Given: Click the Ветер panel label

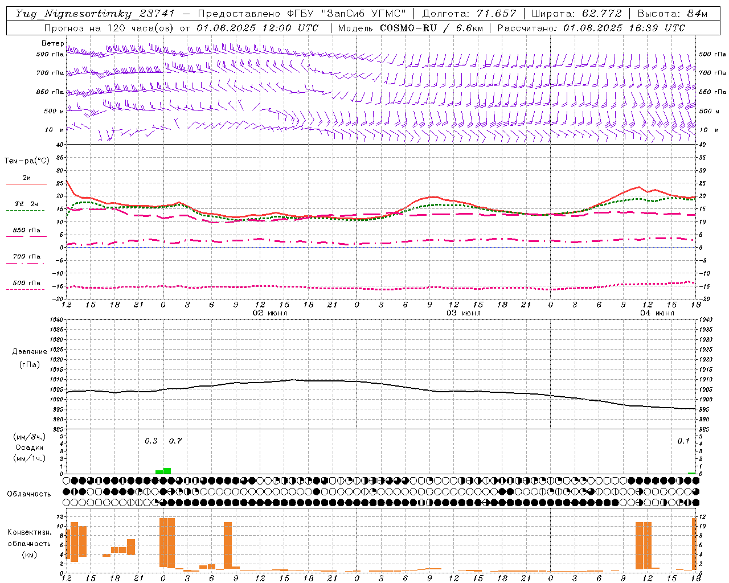Looking at the screenshot, I should (52, 43).
